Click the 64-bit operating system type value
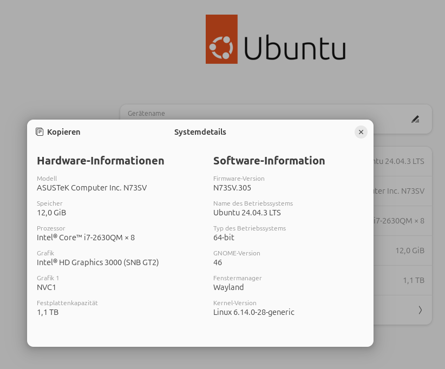 224,238
